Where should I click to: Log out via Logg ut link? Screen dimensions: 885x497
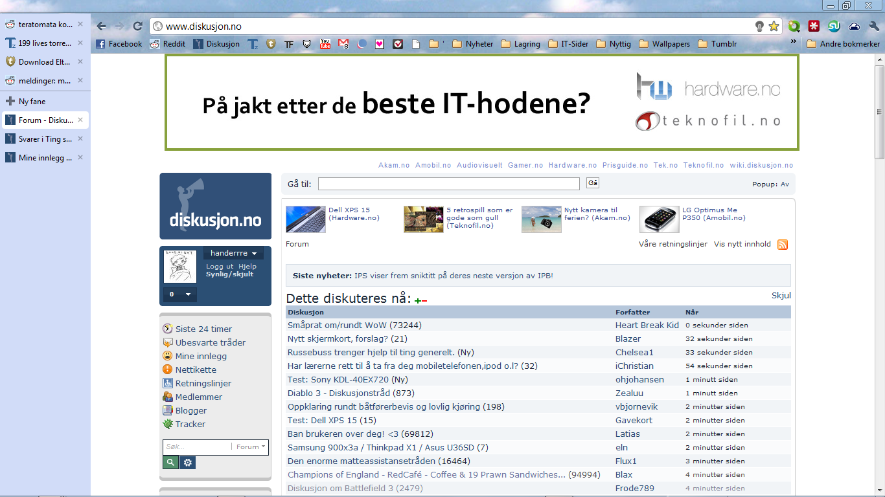pyautogui.click(x=220, y=266)
